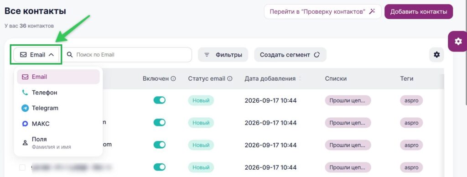Screen dimensions: 467x177
Task: Click the filter lines icon in Фильтры
Action: click(207, 55)
